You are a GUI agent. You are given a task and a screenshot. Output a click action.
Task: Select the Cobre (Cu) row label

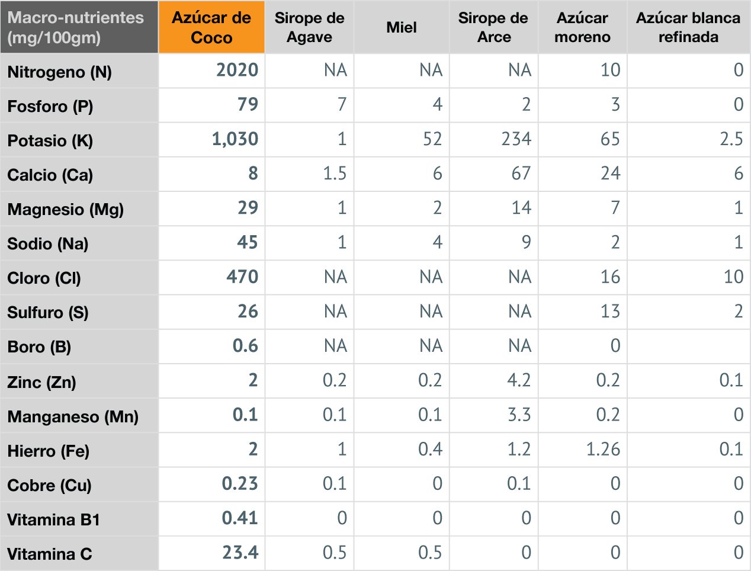[50, 485]
